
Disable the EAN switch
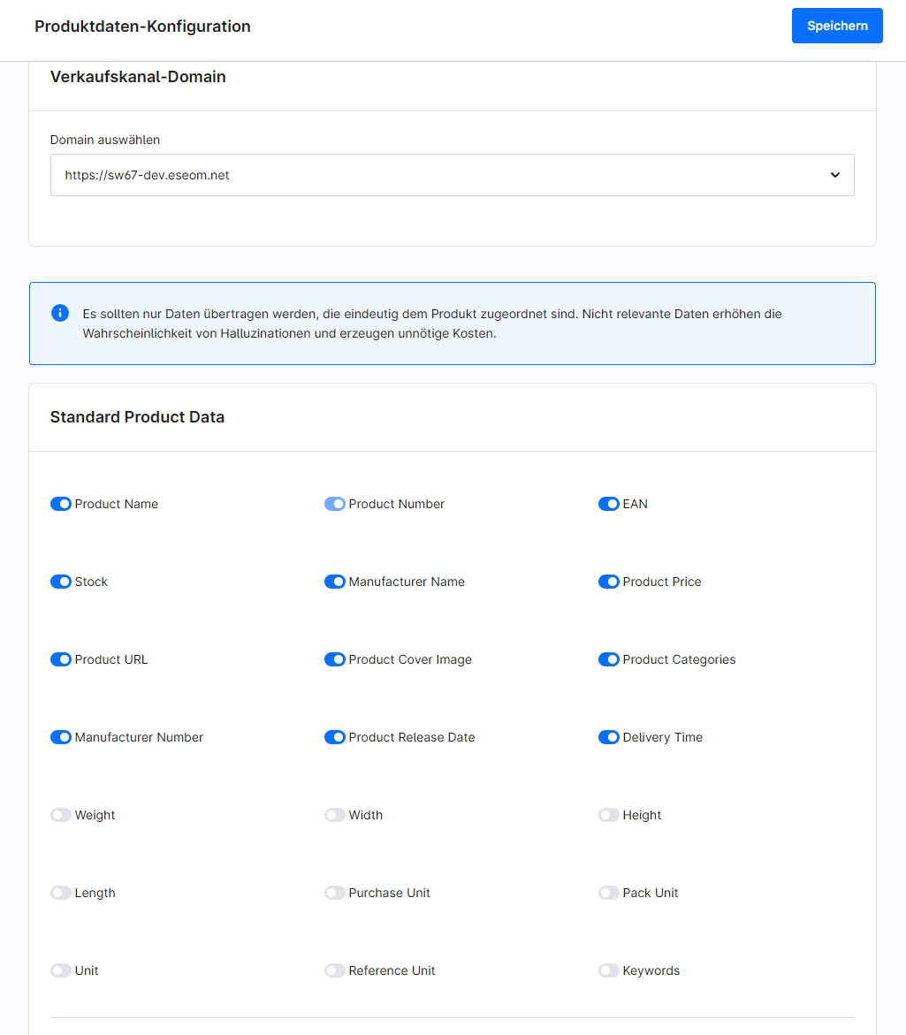(608, 504)
